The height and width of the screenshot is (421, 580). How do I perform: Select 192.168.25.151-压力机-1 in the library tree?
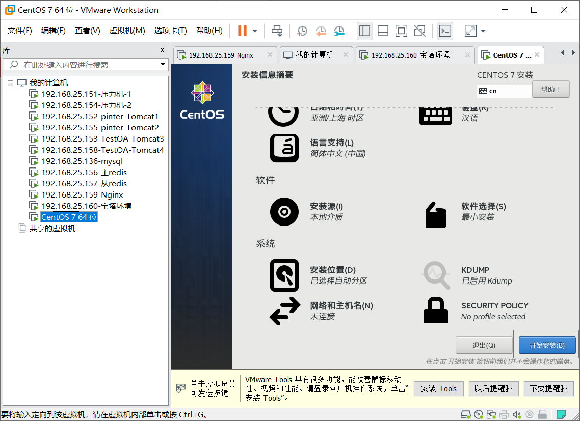coord(86,94)
